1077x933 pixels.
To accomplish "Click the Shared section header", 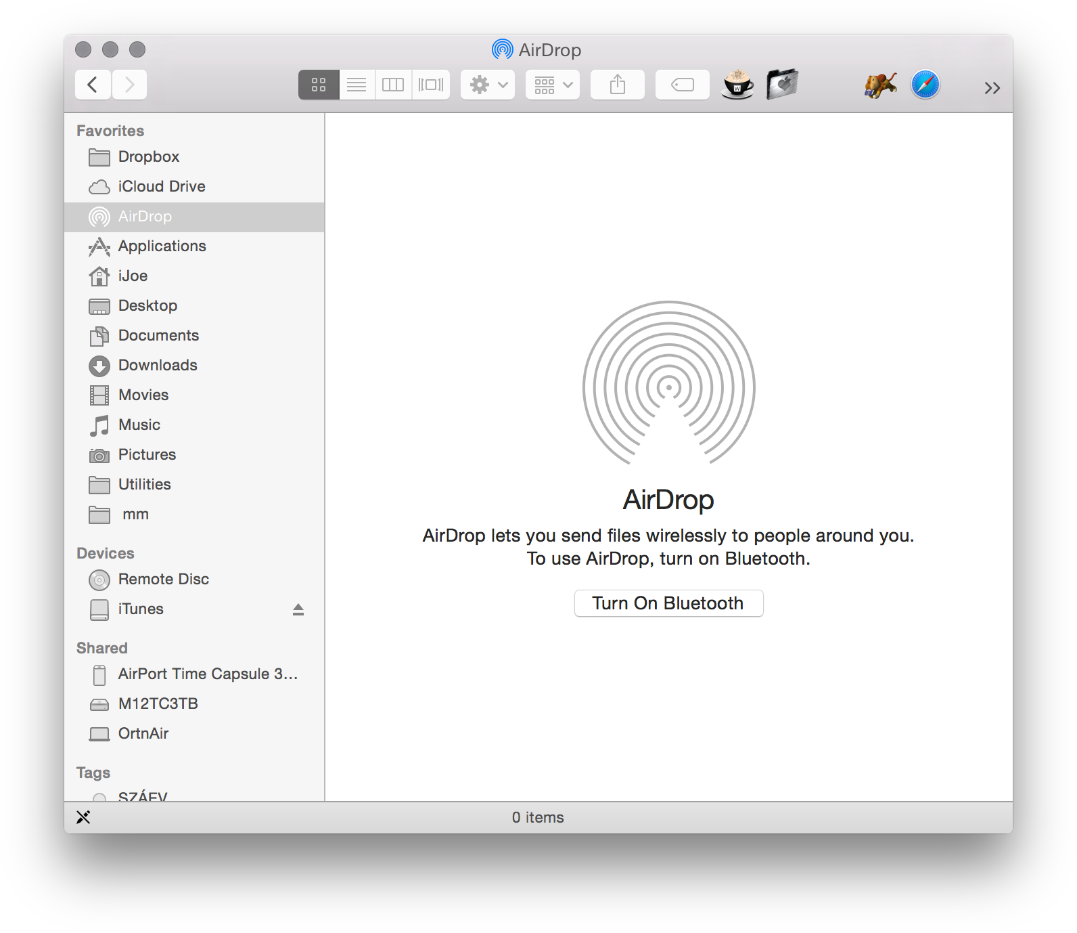I will [x=102, y=648].
